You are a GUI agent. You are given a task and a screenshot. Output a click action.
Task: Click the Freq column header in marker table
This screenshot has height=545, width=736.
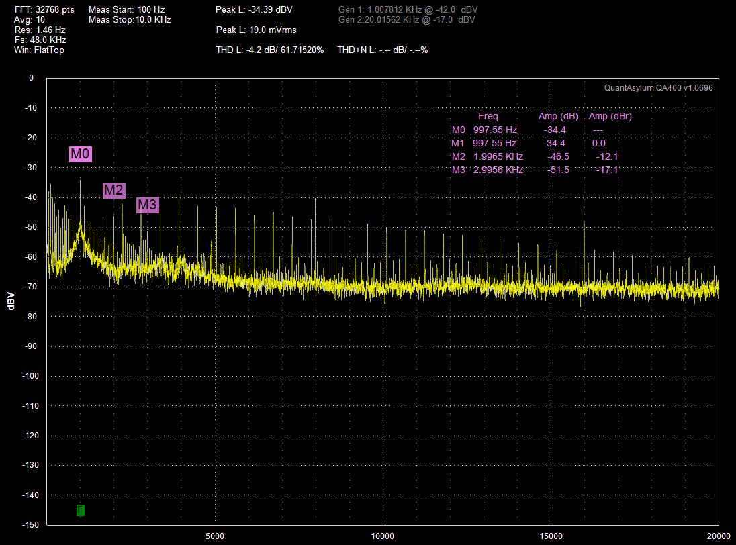(488, 116)
